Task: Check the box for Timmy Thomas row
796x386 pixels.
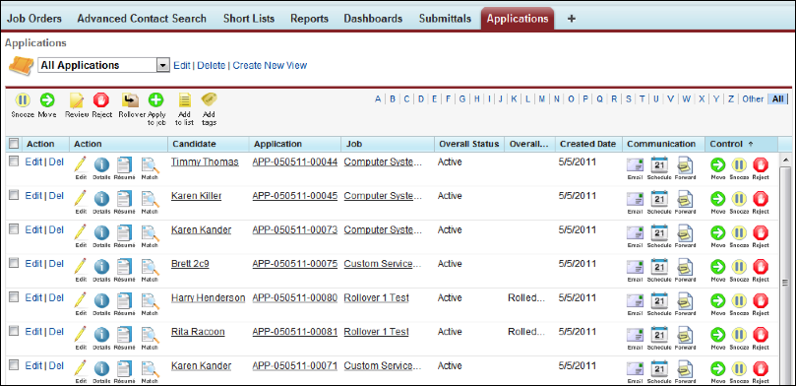Action: point(14,161)
